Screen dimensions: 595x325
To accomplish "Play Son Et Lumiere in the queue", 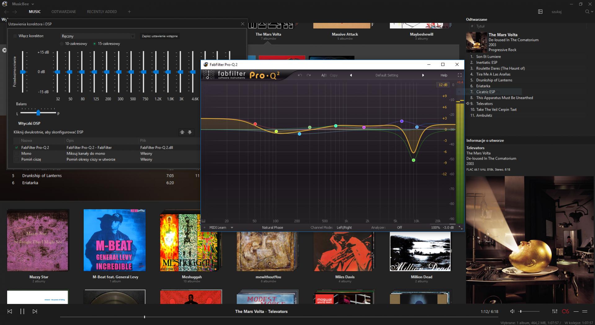I will click(488, 57).
